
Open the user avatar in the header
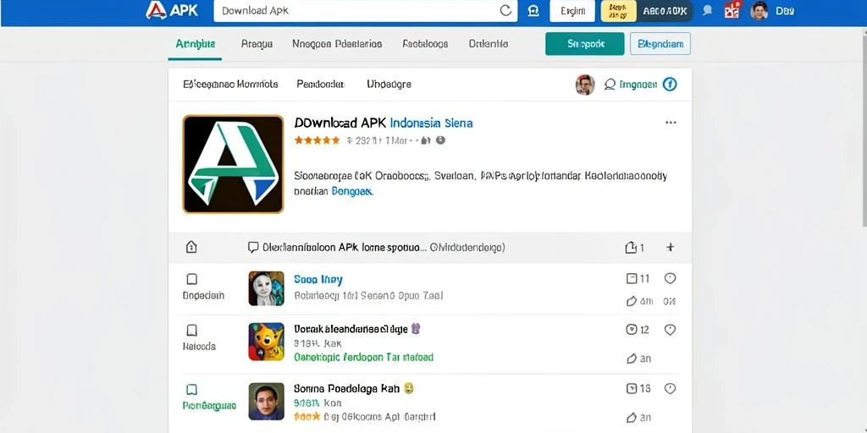coord(759,10)
